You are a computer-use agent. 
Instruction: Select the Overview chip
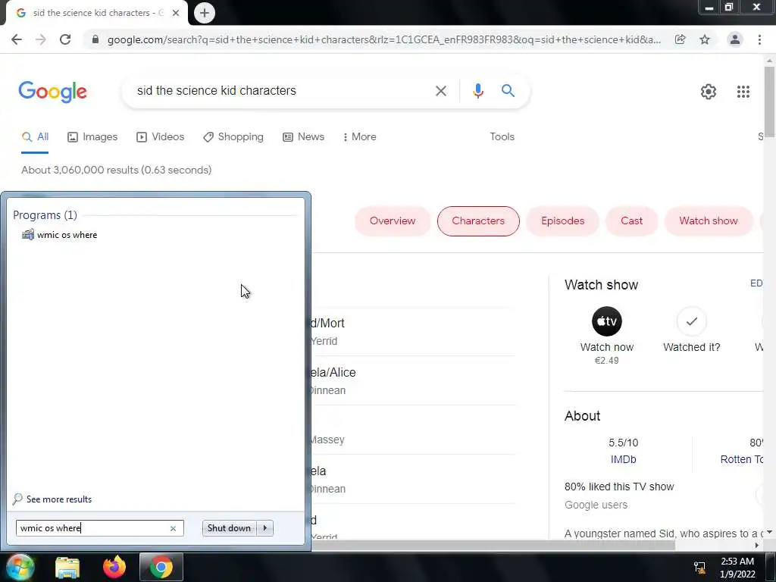393,221
